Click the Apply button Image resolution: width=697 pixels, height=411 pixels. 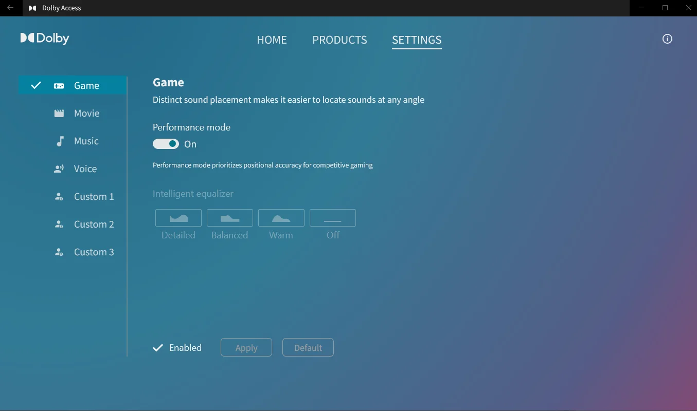click(246, 348)
